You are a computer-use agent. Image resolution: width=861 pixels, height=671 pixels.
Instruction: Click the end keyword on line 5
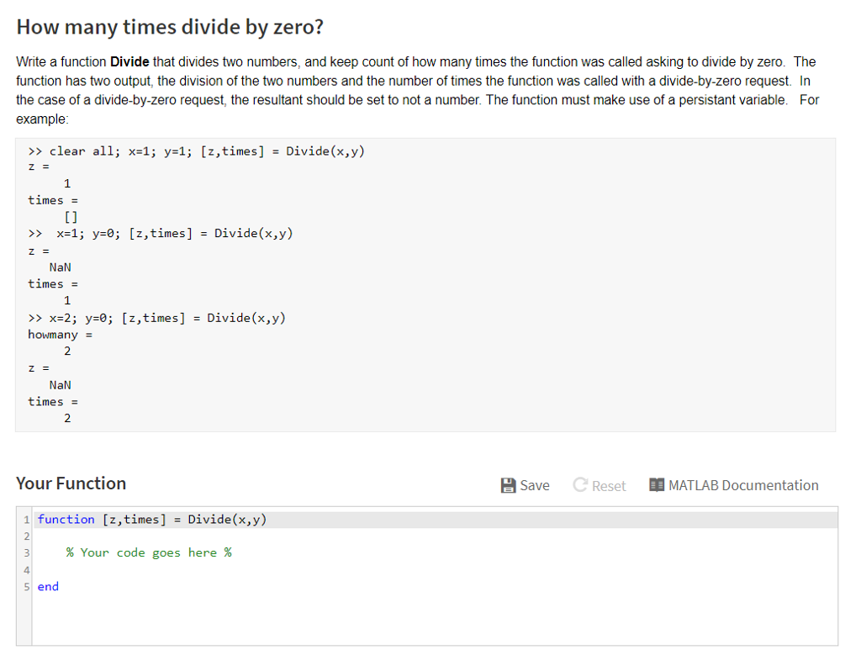[x=48, y=586]
